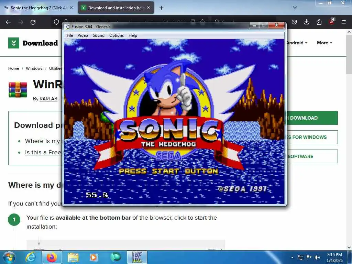Launch Internet Explorer from taskbar
352x264 pixels.
pos(31,257)
